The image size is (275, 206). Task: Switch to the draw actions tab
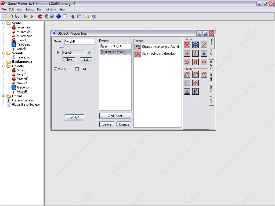pyautogui.click(x=212, y=99)
